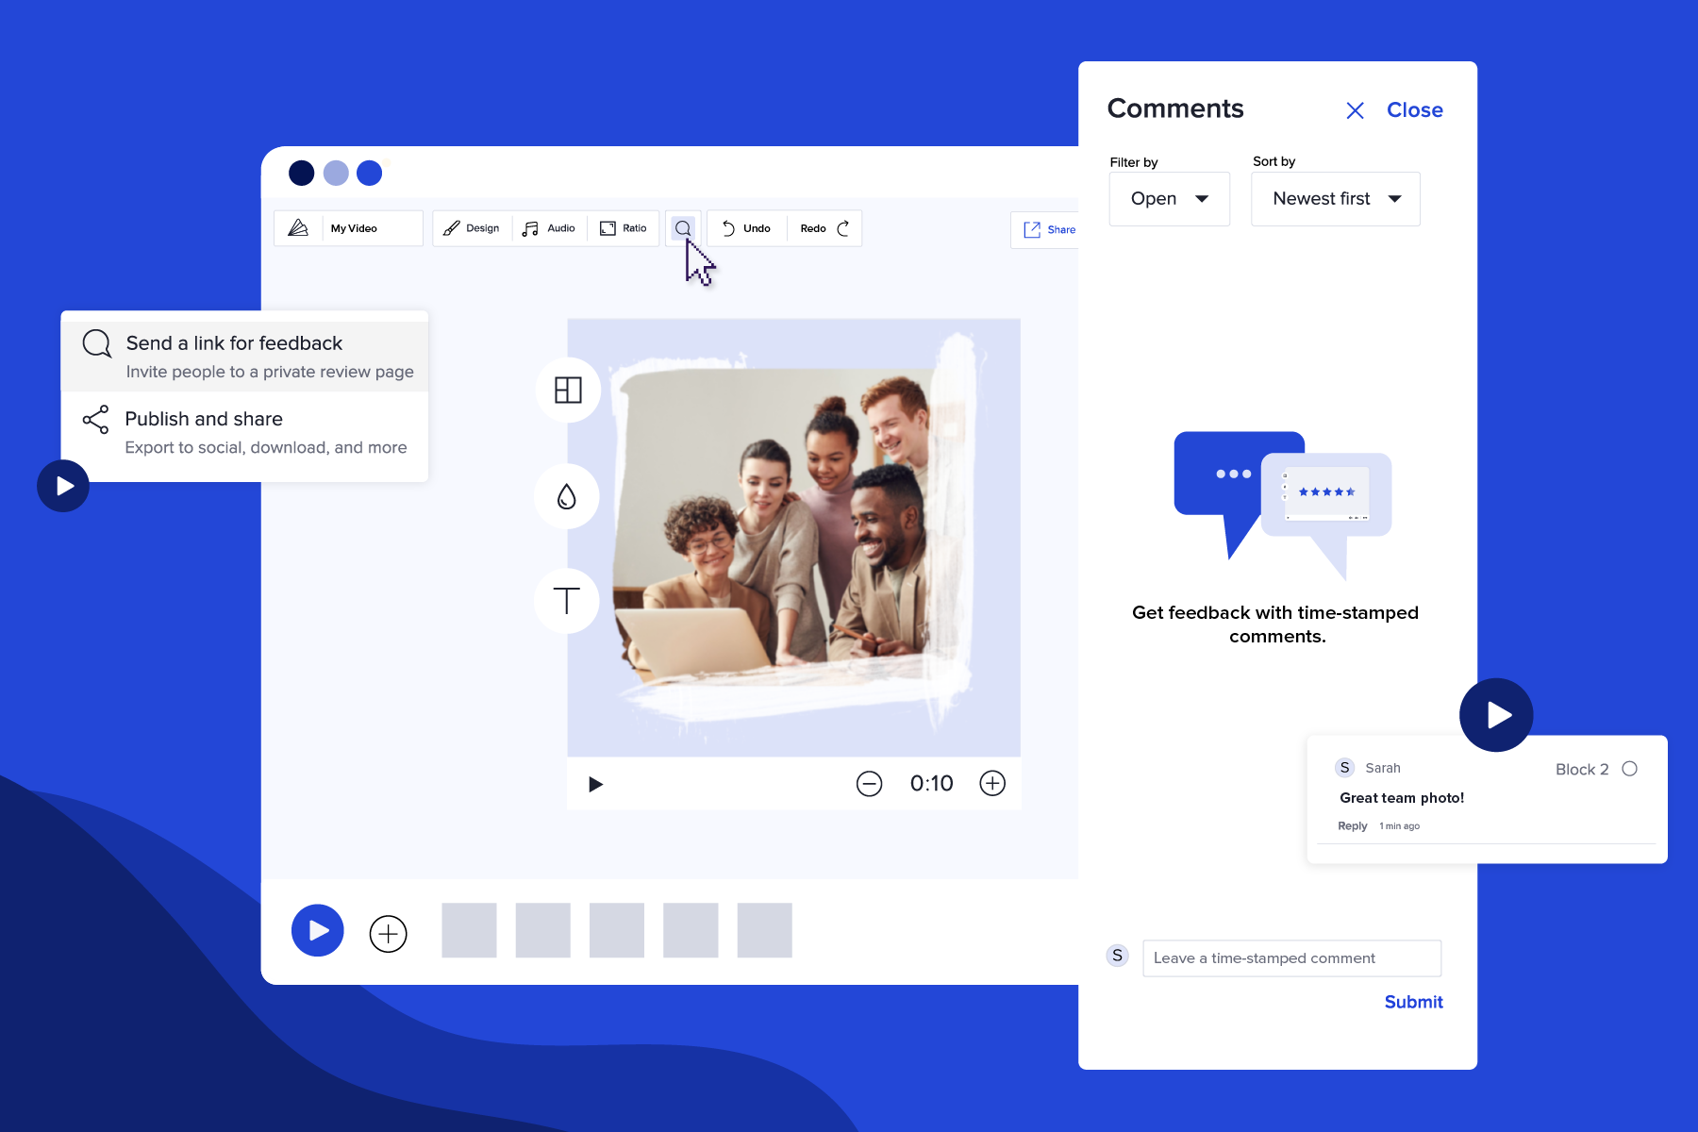Reply to Sarah's comment

pos(1352,825)
